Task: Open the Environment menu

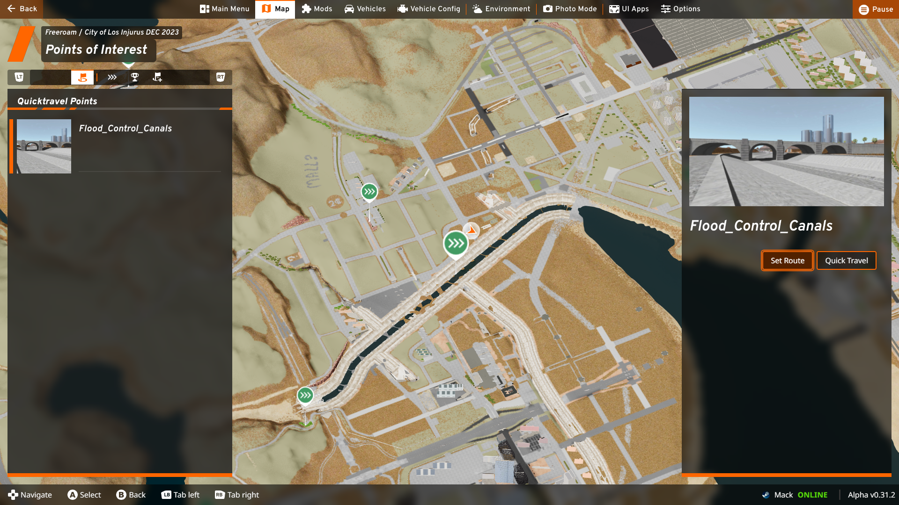Action: pos(501,9)
